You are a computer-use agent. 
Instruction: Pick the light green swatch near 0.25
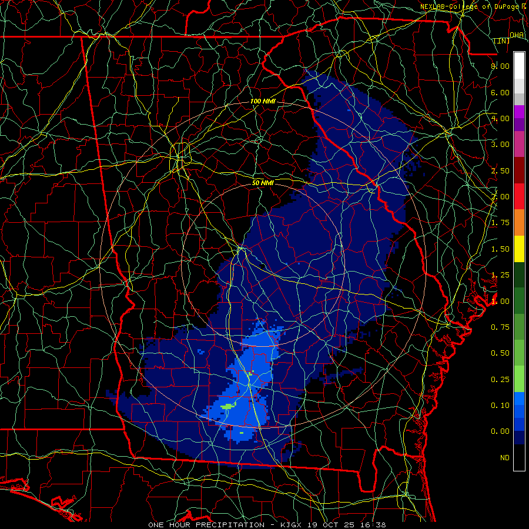[x=519, y=379]
